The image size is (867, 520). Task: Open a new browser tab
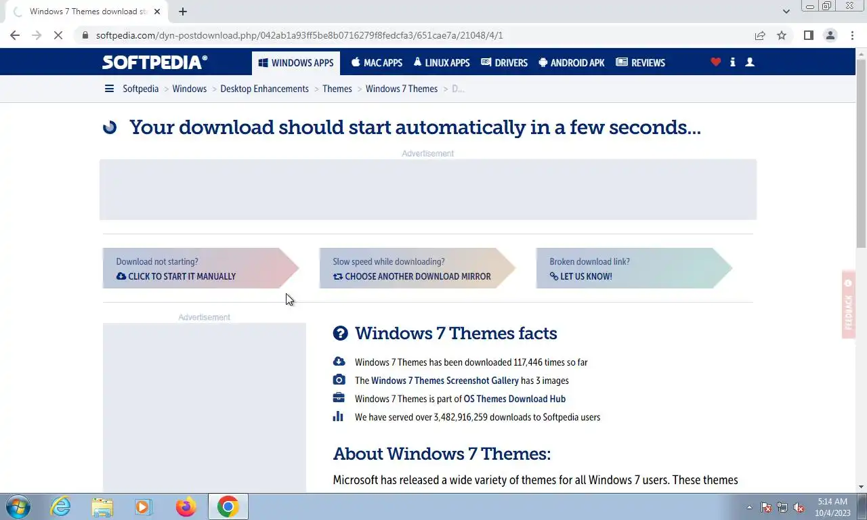click(x=183, y=12)
